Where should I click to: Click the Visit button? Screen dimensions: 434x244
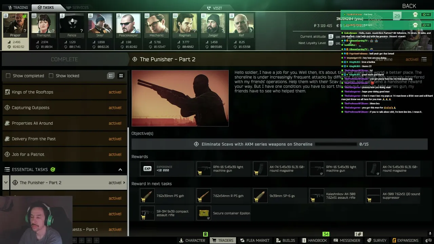point(214,8)
